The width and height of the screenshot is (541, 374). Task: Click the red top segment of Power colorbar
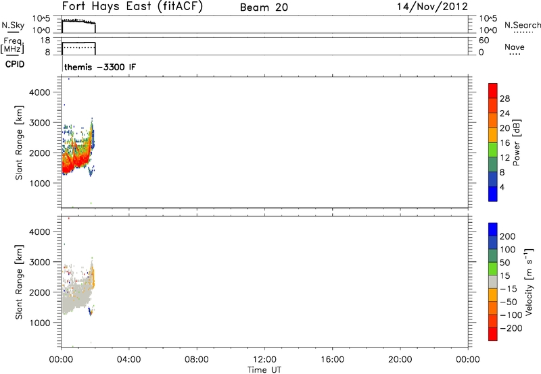(x=493, y=90)
